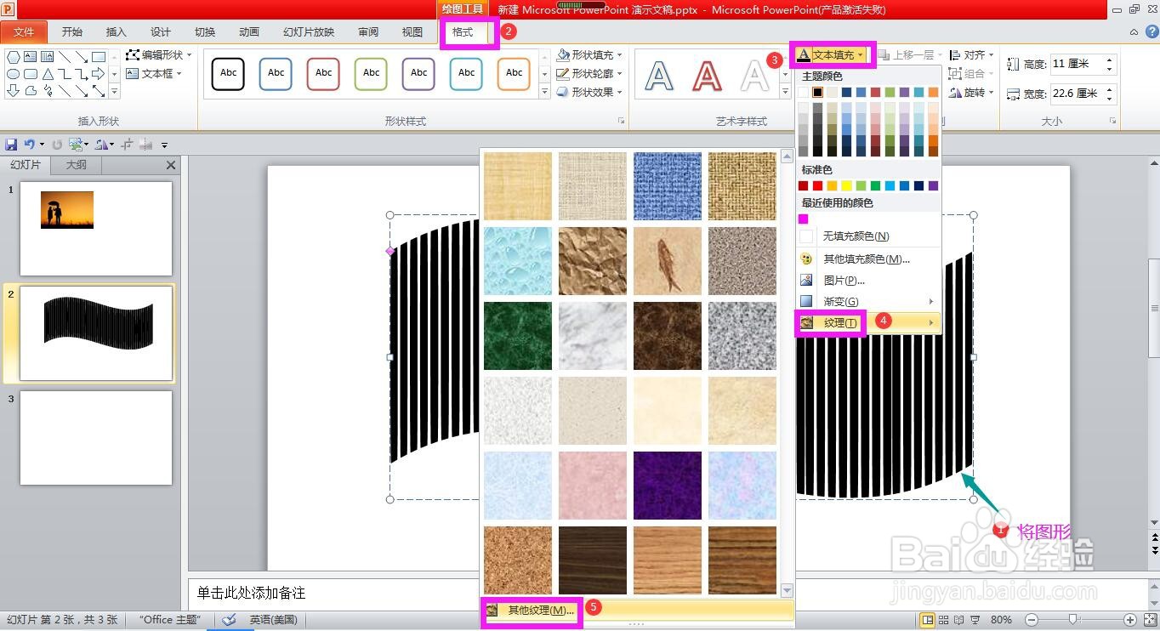Select the right arrow shape
The height and width of the screenshot is (631, 1160).
pos(99,74)
